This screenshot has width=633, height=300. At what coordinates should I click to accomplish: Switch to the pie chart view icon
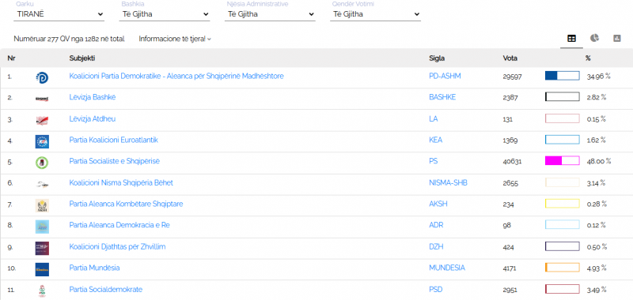coord(594,38)
